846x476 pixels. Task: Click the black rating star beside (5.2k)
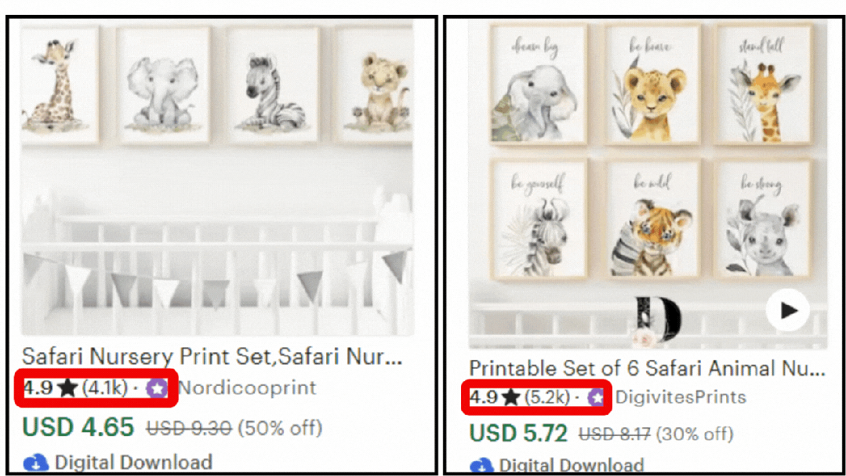(x=511, y=398)
